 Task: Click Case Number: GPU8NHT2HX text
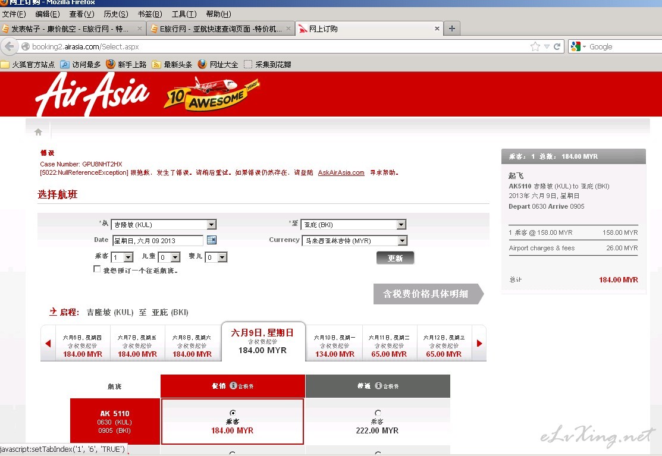pyautogui.click(x=81, y=164)
